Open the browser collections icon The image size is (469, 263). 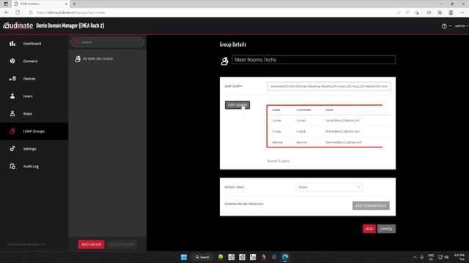(440, 12)
